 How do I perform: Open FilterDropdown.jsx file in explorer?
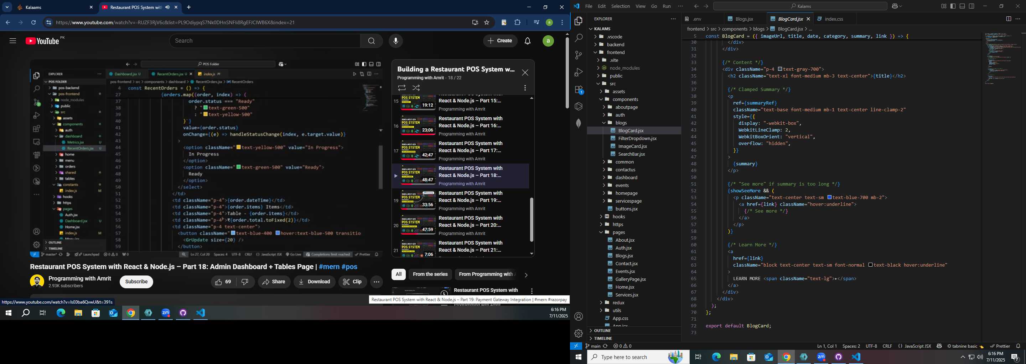pos(637,138)
